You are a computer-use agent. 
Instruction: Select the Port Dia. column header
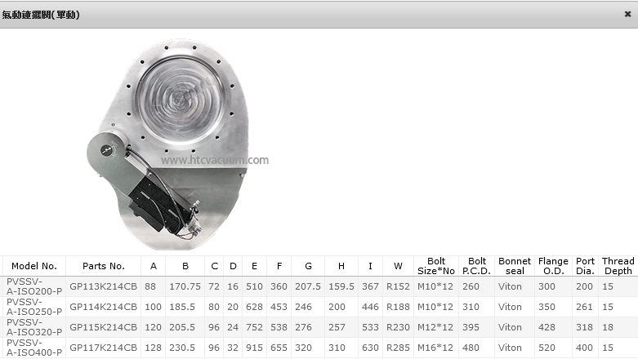pyautogui.click(x=585, y=266)
